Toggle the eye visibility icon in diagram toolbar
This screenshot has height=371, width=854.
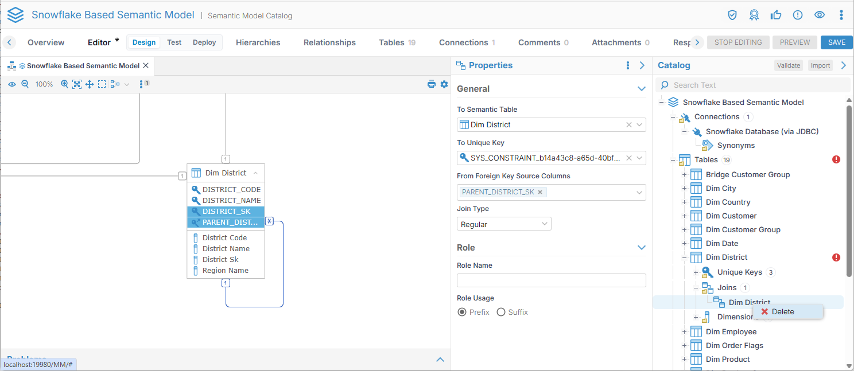[x=11, y=84]
